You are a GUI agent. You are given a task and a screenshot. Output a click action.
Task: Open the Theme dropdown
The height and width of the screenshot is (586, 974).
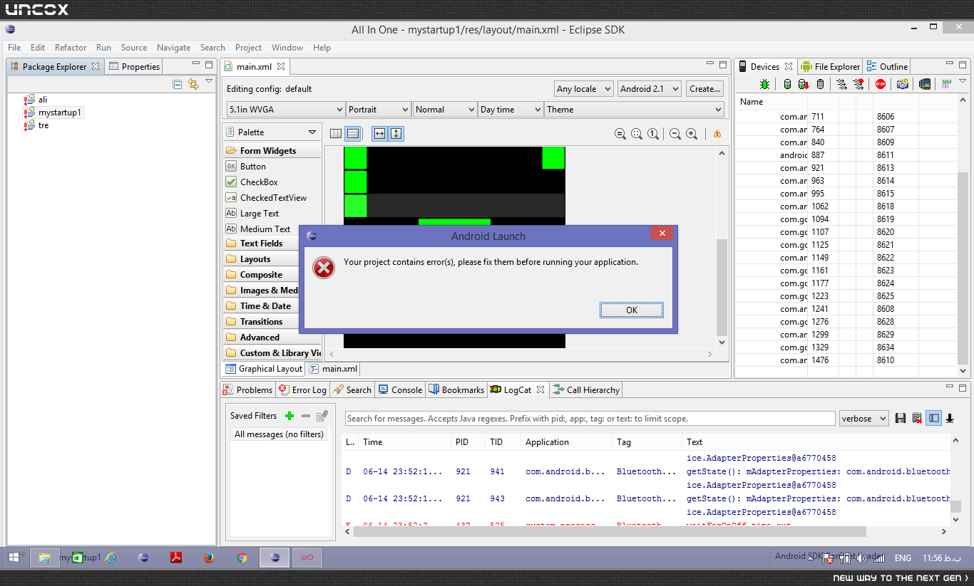click(635, 110)
